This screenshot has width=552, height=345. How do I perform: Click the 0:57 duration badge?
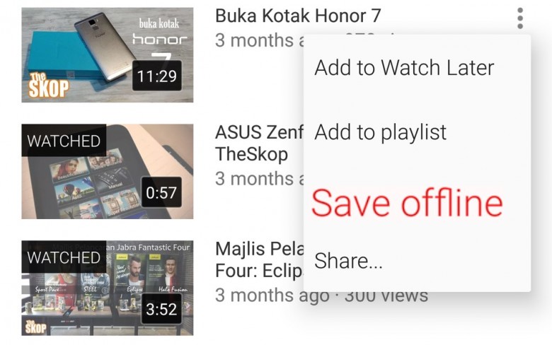(x=161, y=192)
